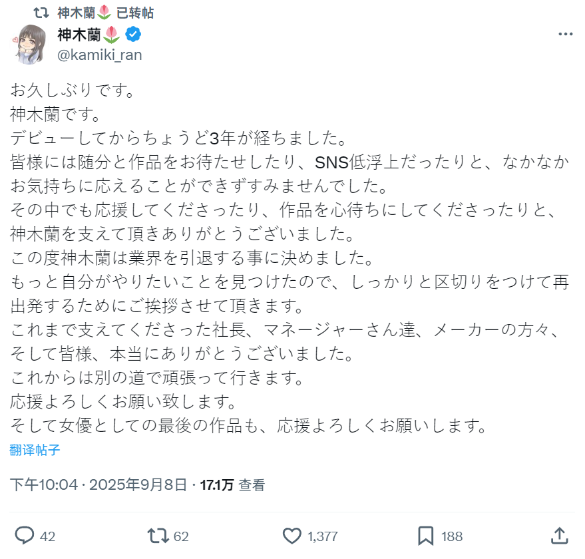Image resolution: width=585 pixels, height=559 pixels.
Task: Click the 翻译帖子 translate link
Action: [x=35, y=450]
